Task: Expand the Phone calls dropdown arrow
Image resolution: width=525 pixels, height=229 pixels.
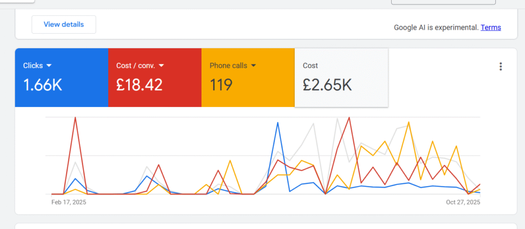Action: click(x=253, y=66)
